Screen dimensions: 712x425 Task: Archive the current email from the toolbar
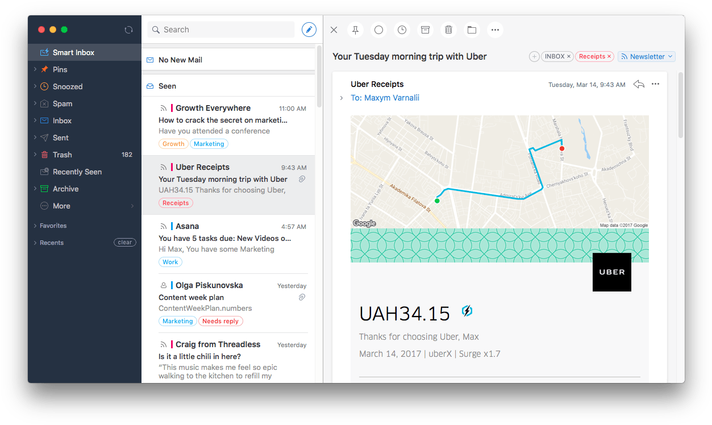point(425,30)
